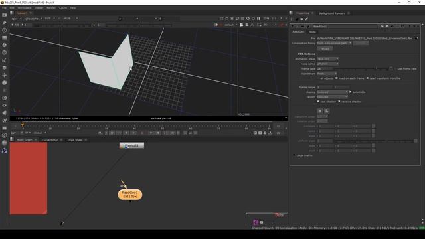The image size is (425, 239).
Task: Open the Deep nodes toolbar menu
Action: pyautogui.click(x=5, y=98)
